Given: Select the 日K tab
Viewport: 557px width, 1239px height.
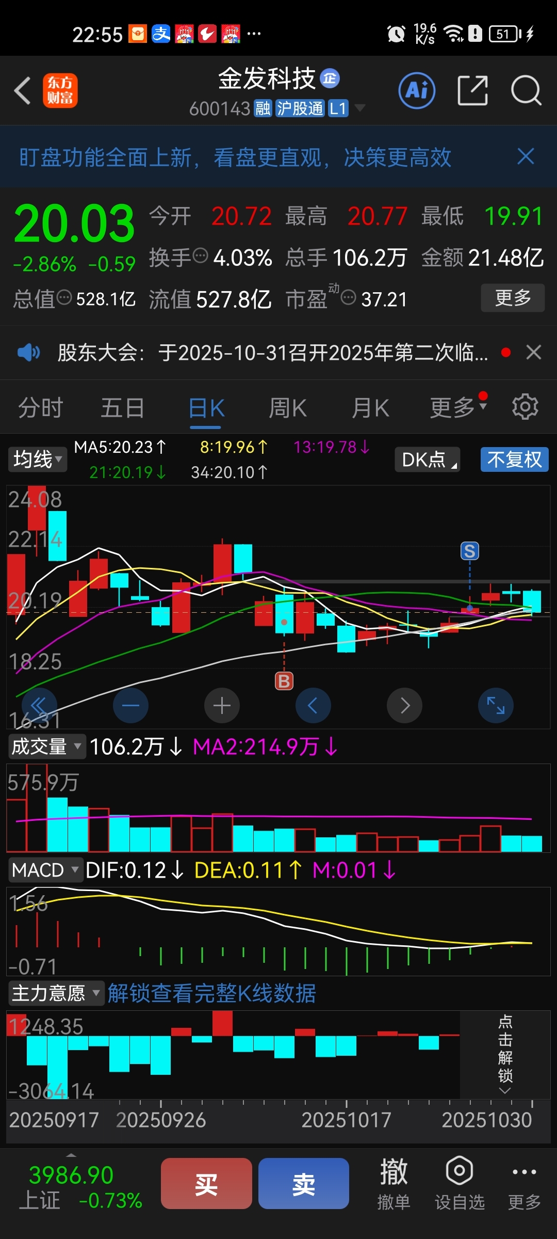Looking at the screenshot, I should pos(206,408).
